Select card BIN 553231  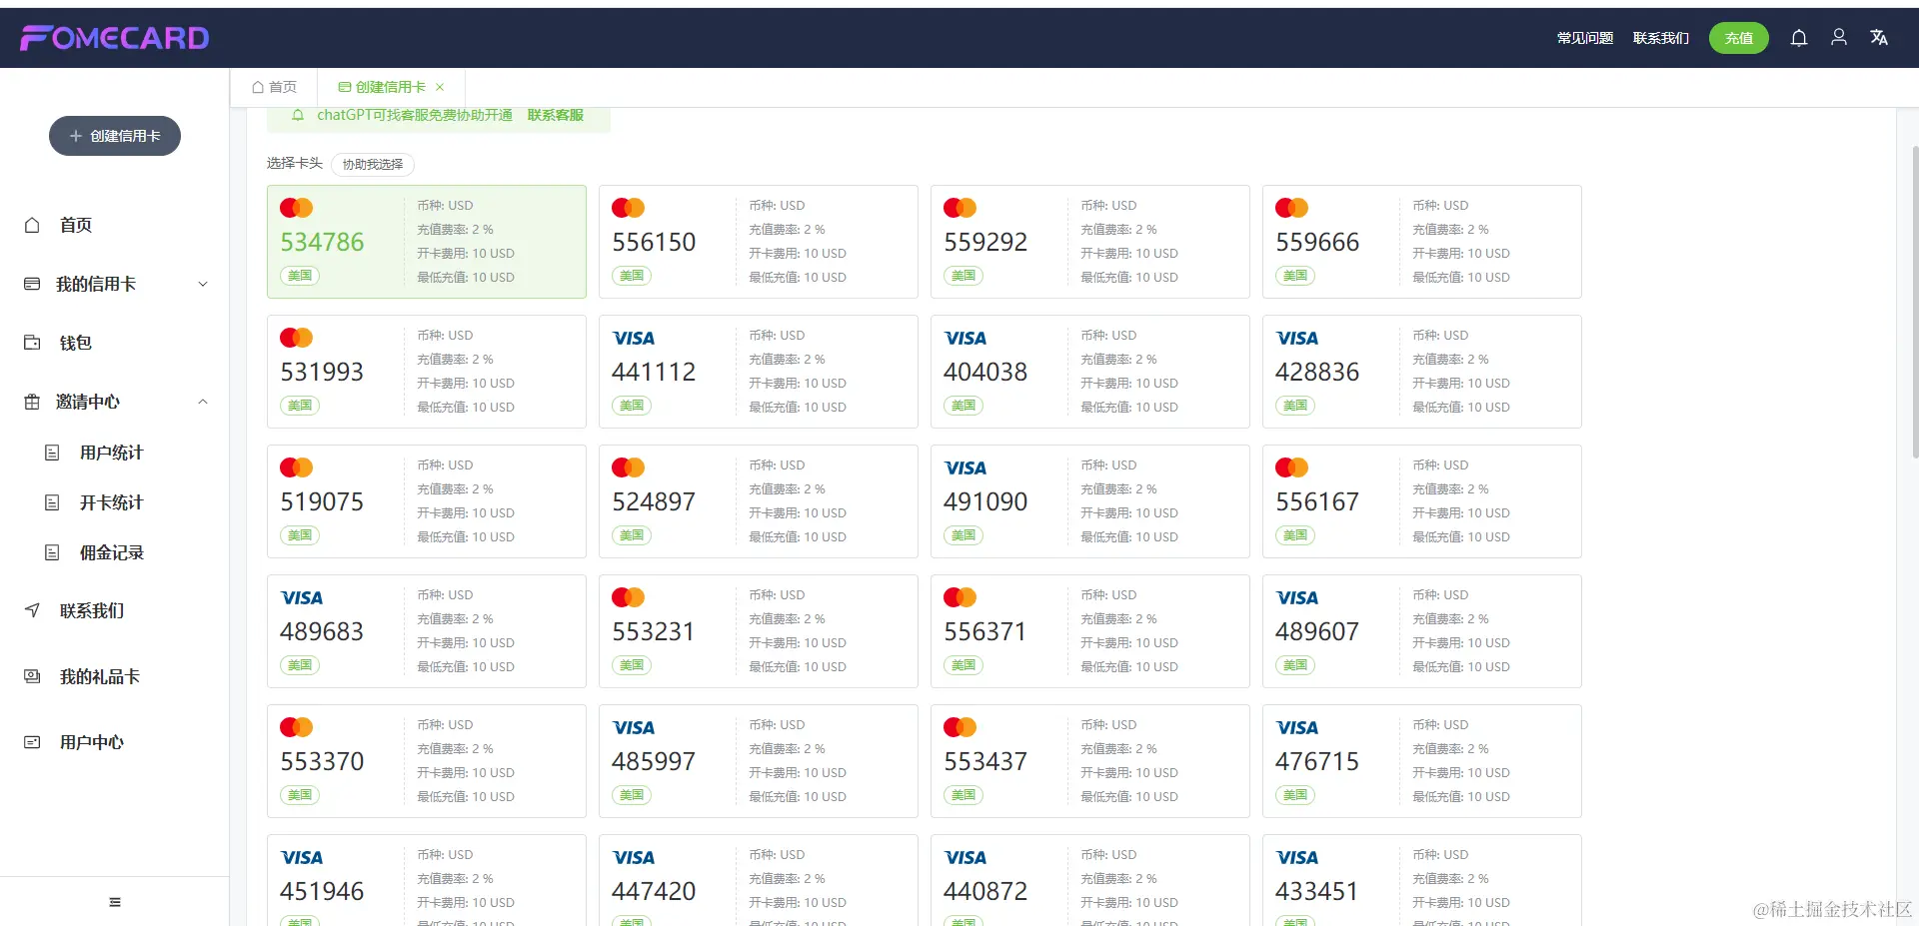(759, 631)
